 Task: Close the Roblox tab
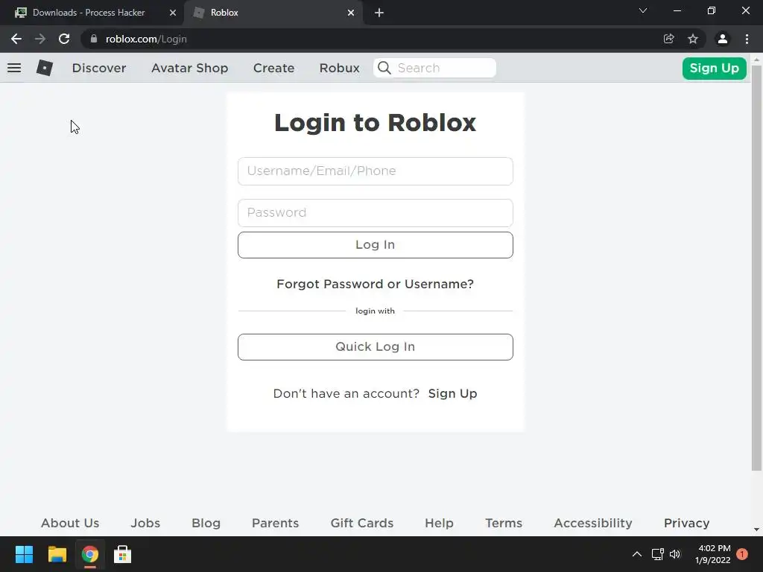point(351,13)
